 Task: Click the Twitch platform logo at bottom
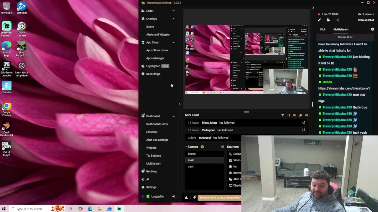[143, 196]
